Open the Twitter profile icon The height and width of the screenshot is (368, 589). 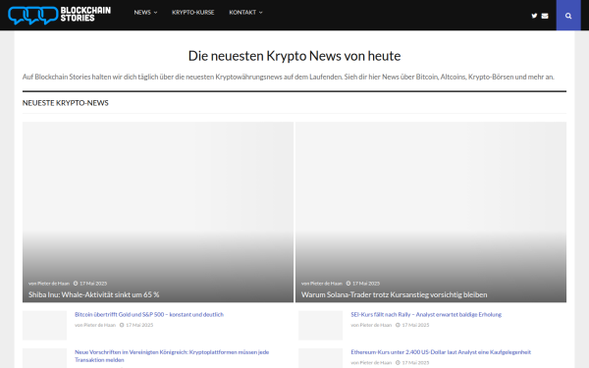(534, 16)
